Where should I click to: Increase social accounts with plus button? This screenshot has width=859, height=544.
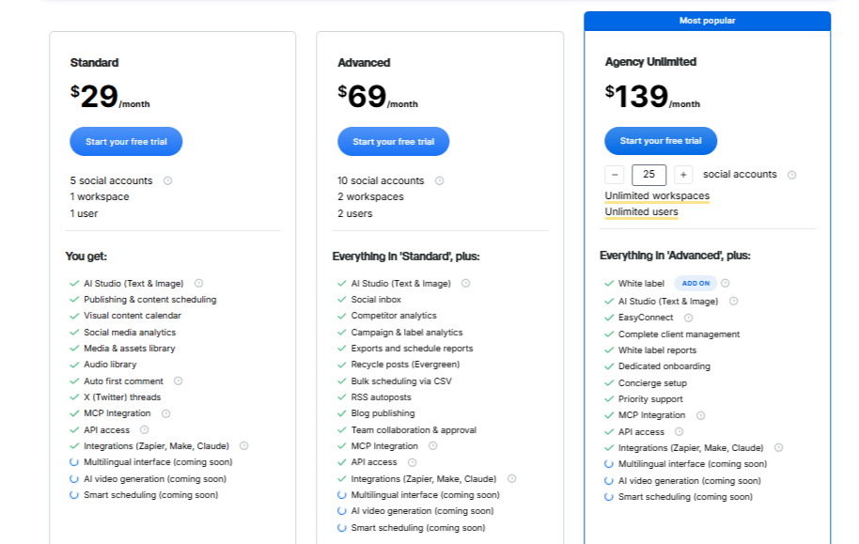683,175
